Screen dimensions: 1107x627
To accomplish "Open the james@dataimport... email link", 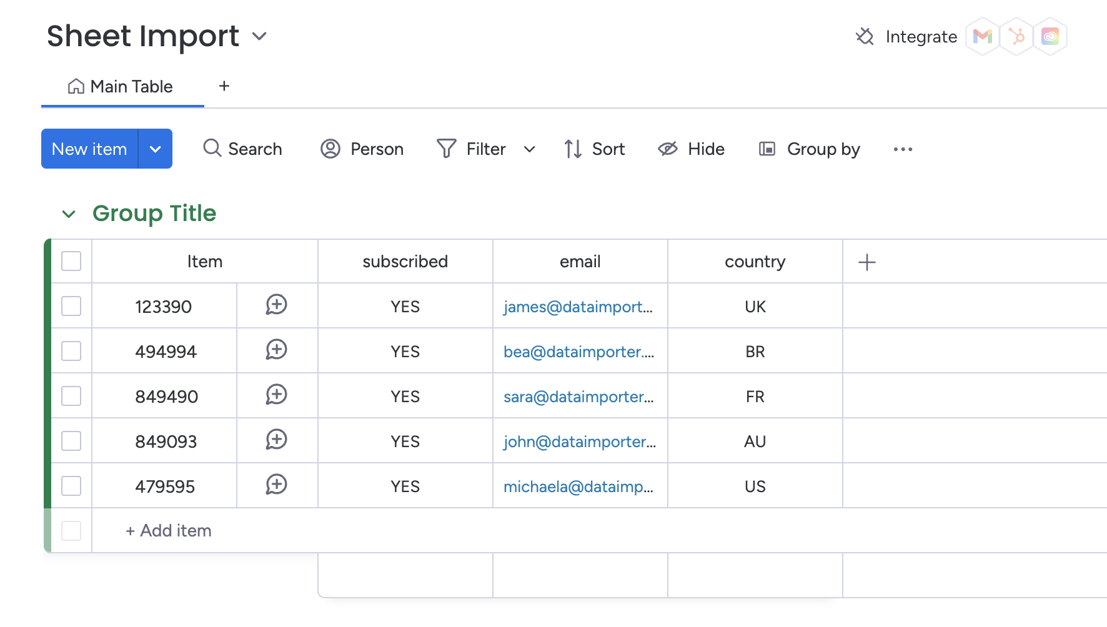I will tap(578, 307).
